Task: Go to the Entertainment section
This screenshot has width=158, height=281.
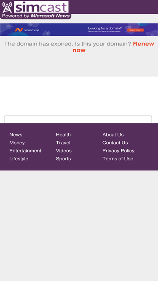Action: tap(25, 151)
